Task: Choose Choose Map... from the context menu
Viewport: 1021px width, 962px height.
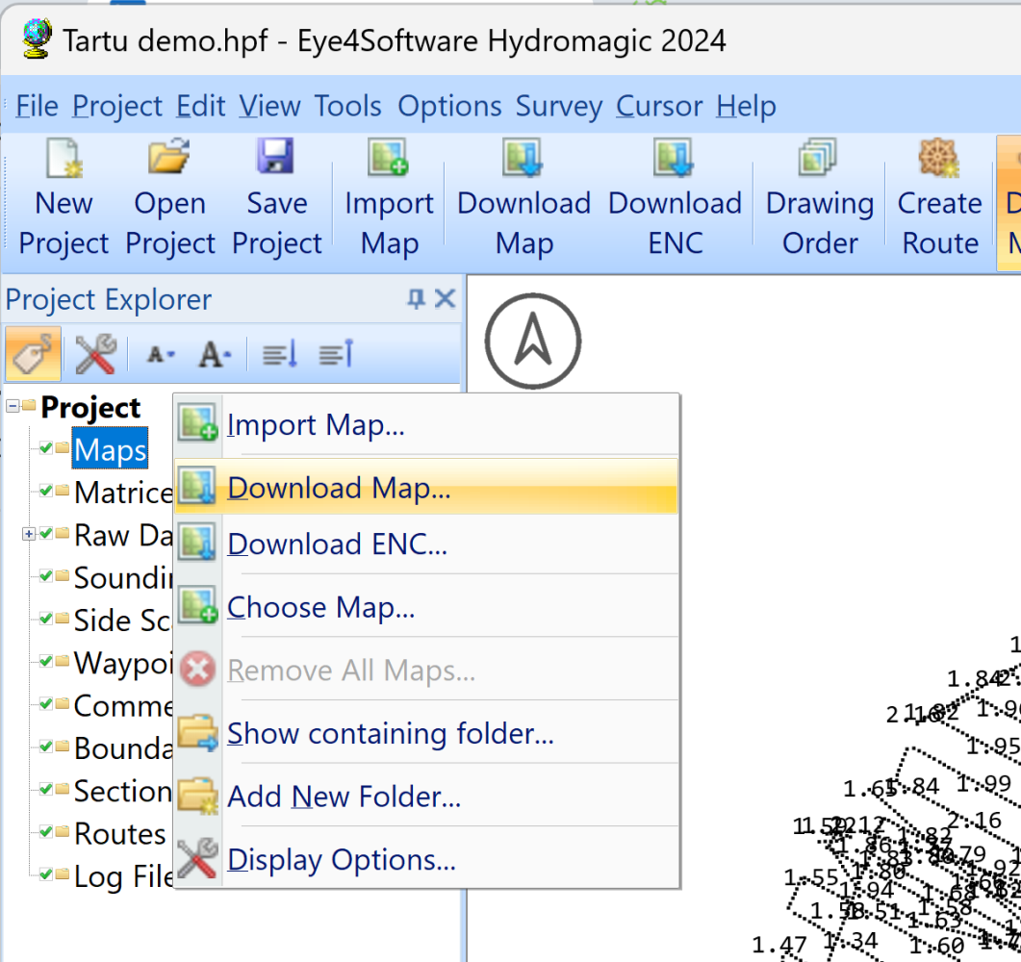Action: coord(427,607)
